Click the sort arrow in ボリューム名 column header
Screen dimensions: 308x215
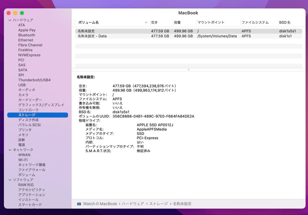146,22
